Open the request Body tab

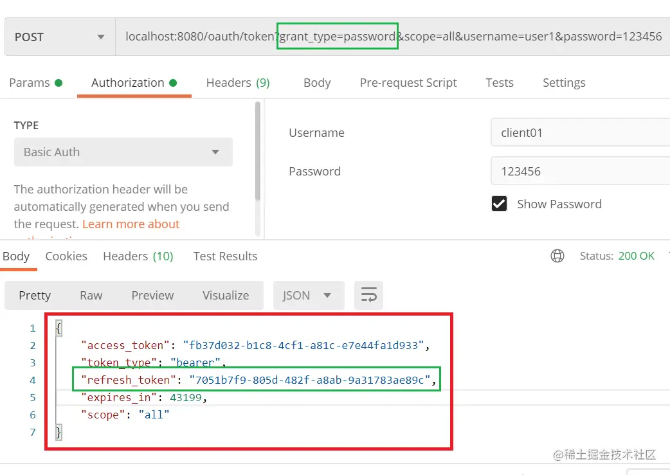coord(317,82)
